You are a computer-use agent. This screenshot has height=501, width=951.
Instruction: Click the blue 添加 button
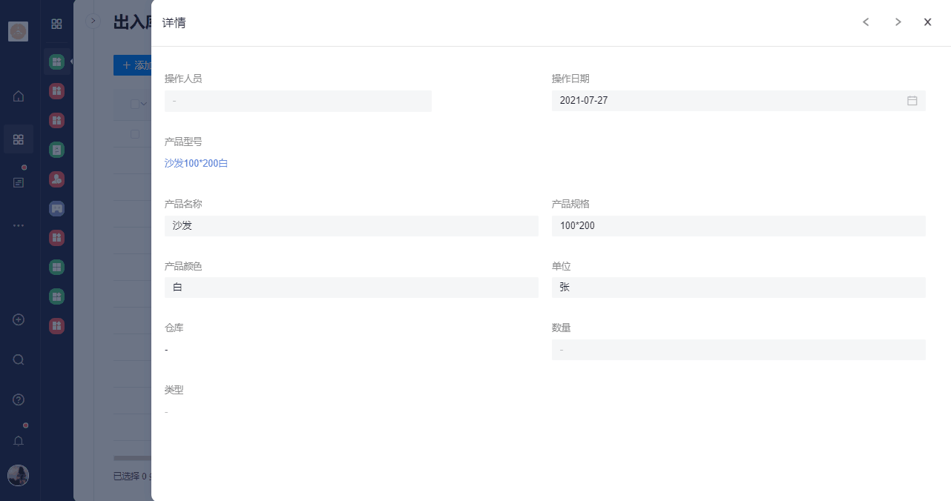(134, 65)
